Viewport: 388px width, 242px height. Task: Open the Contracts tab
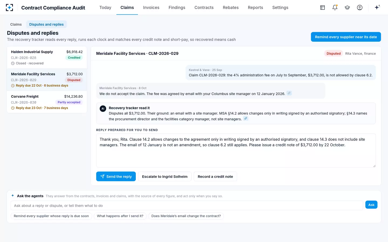point(204,8)
